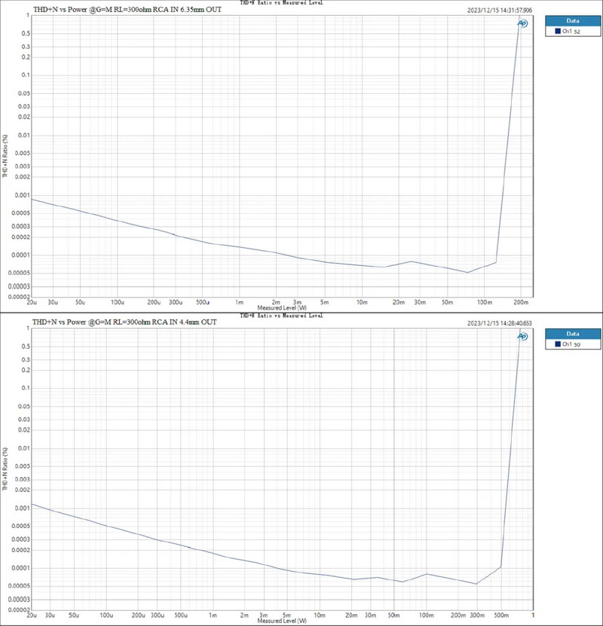
Task: Click the '1m' x-axis label on the 6.35mm graph
Action: coord(239,302)
